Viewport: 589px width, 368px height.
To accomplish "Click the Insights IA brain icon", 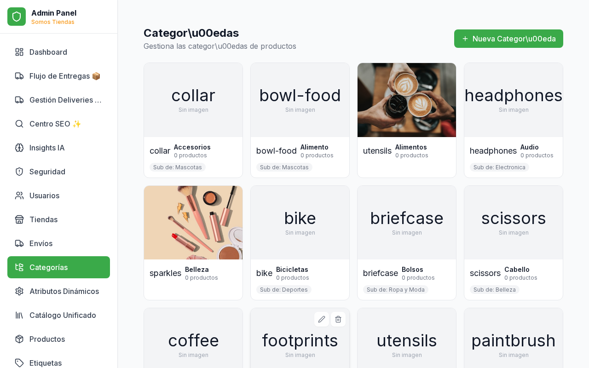I will (x=19, y=148).
